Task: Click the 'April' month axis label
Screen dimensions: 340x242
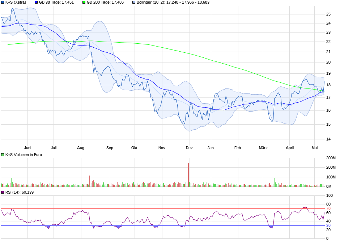Action: point(289,148)
